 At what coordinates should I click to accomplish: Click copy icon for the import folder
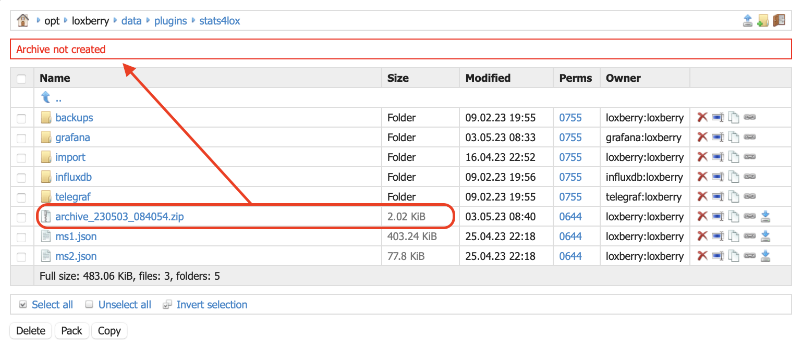[x=734, y=157]
